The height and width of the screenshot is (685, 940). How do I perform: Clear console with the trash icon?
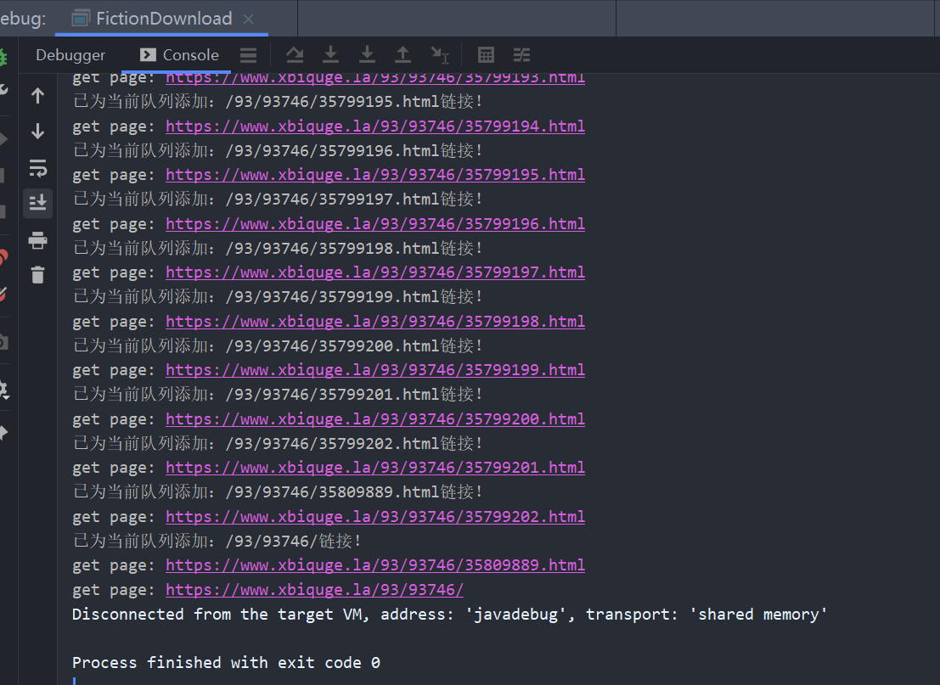coord(37,275)
